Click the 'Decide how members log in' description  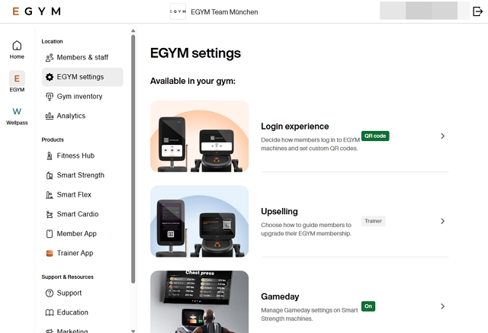pos(310,144)
